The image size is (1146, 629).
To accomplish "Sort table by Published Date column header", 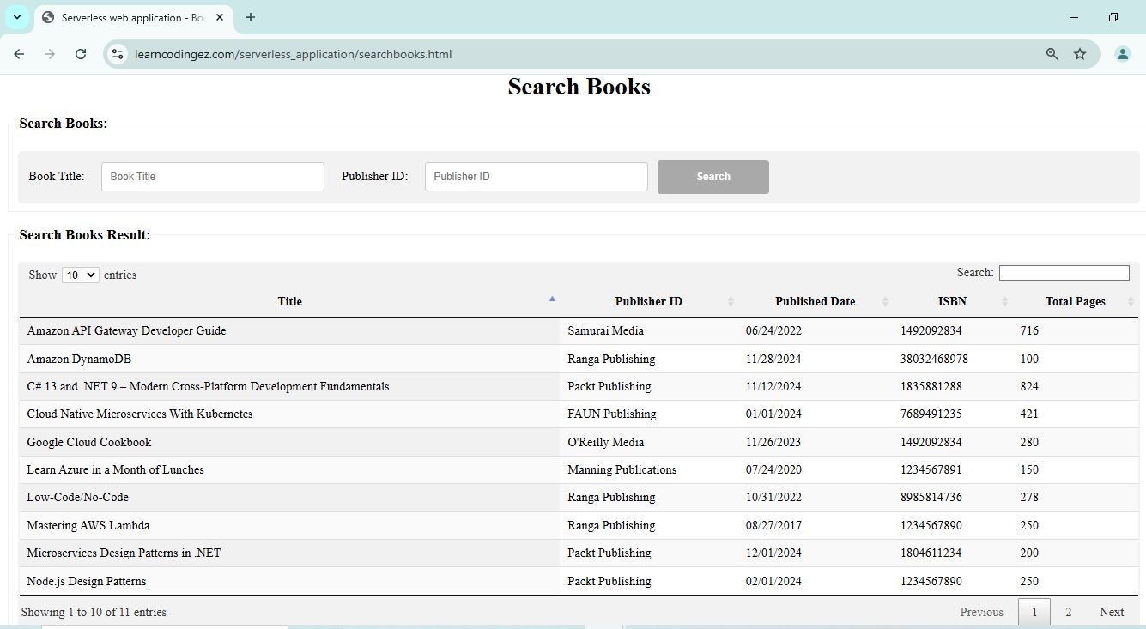I will pyautogui.click(x=816, y=301).
